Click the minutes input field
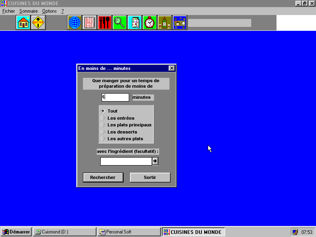Screen dimensions: 316x237 coord(115,97)
